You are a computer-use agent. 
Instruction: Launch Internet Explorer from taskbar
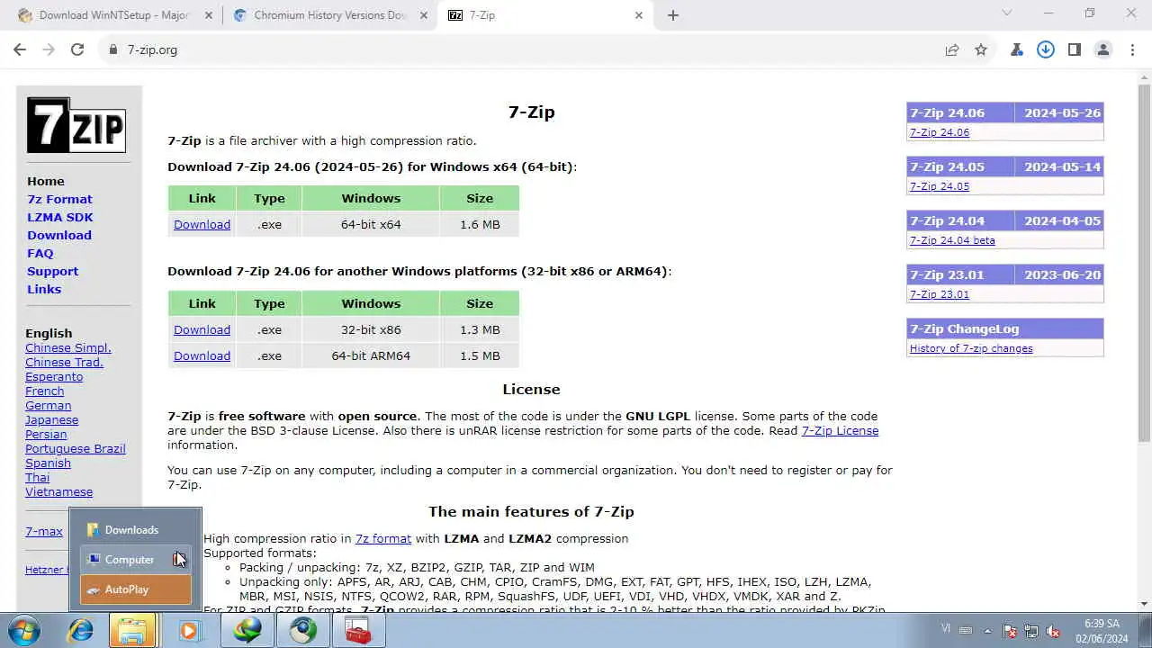[81, 630]
